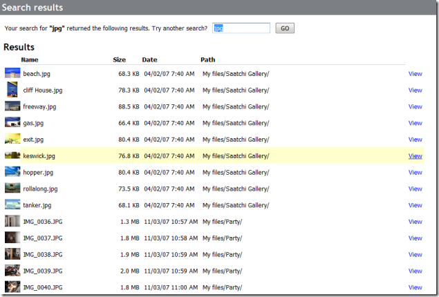
Task: Click the Date column header
Action: click(149, 59)
